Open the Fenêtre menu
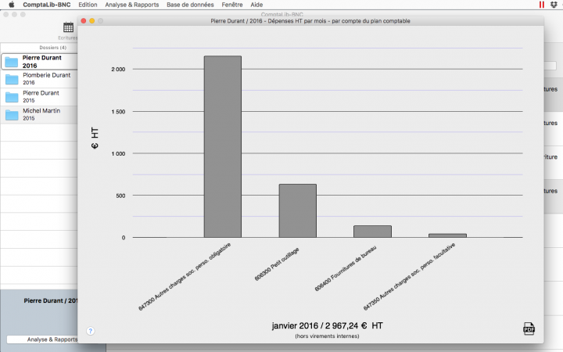The width and height of the screenshot is (563, 352). [232, 5]
